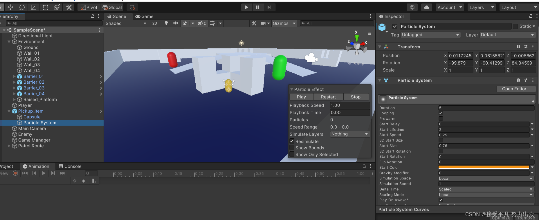Open the Tag Untagged dropdown
This screenshot has height=220, width=539.
431,35
